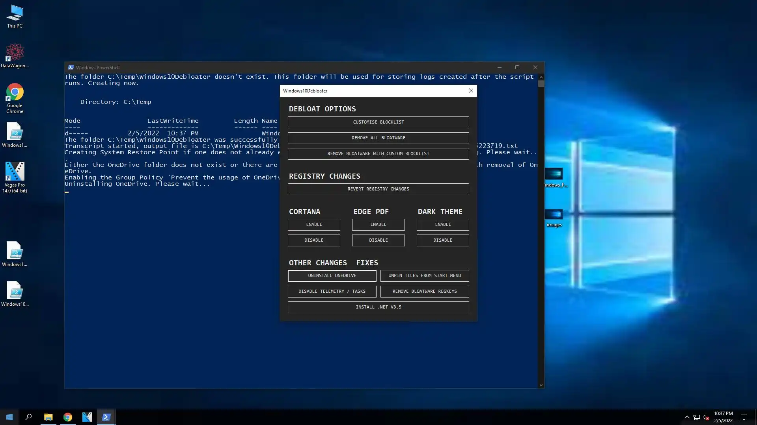The width and height of the screenshot is (757, 425).
Task: Open the Vegas Pro 14.0 desktop shortcut
Action: coord(15,177)
